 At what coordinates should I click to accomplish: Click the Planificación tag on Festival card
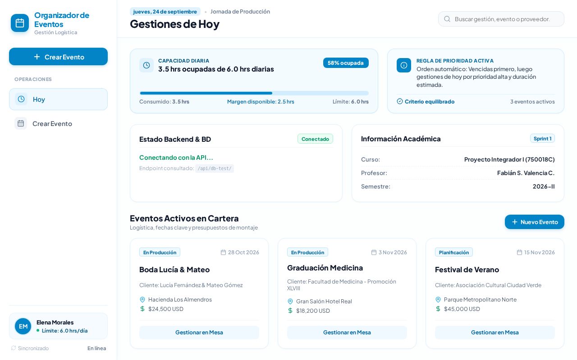[x=454, y=252]
